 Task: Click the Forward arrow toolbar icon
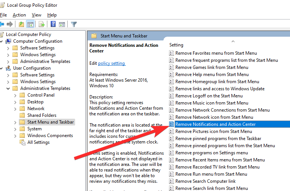coord(10,24)
